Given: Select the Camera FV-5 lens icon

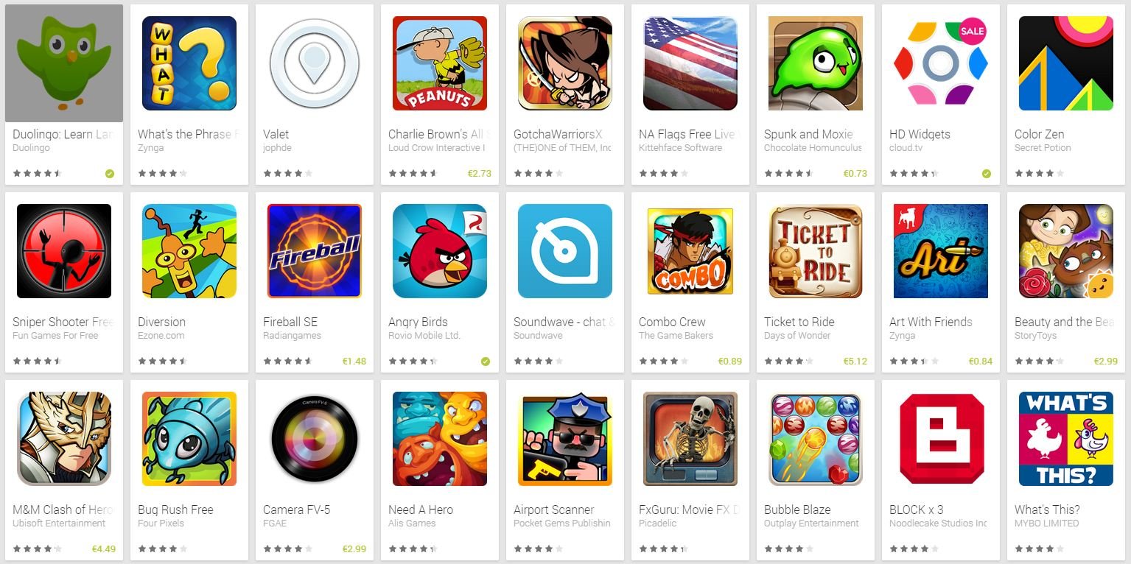Looking at the screenshot, I should [x=315, y=439].
